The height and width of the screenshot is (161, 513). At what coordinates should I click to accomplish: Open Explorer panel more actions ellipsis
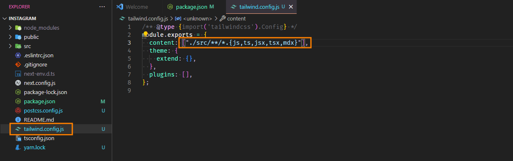coord(102,7)
